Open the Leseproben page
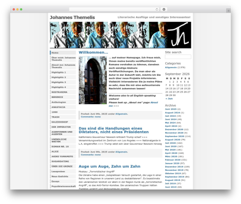 pos(63,172)
